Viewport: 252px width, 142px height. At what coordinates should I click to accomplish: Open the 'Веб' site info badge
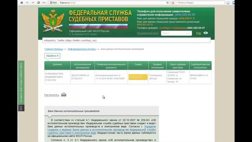tap(54, 3)
